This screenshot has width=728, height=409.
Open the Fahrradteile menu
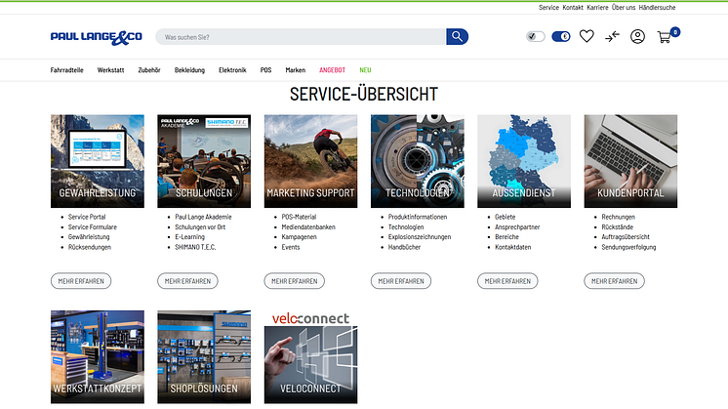coord(67,70)
